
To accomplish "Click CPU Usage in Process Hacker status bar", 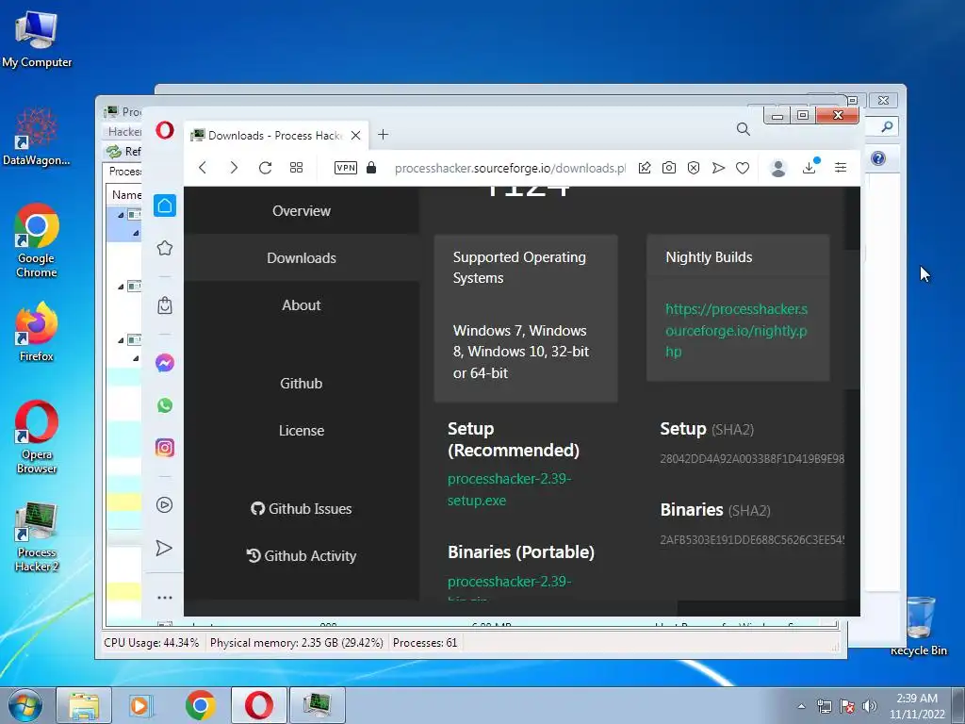I will 152,643.
